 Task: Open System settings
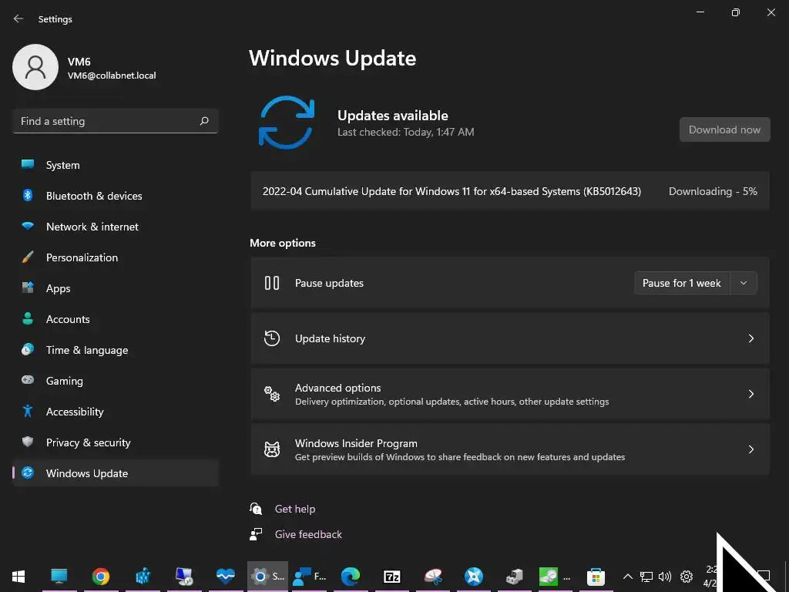(116, 165)
